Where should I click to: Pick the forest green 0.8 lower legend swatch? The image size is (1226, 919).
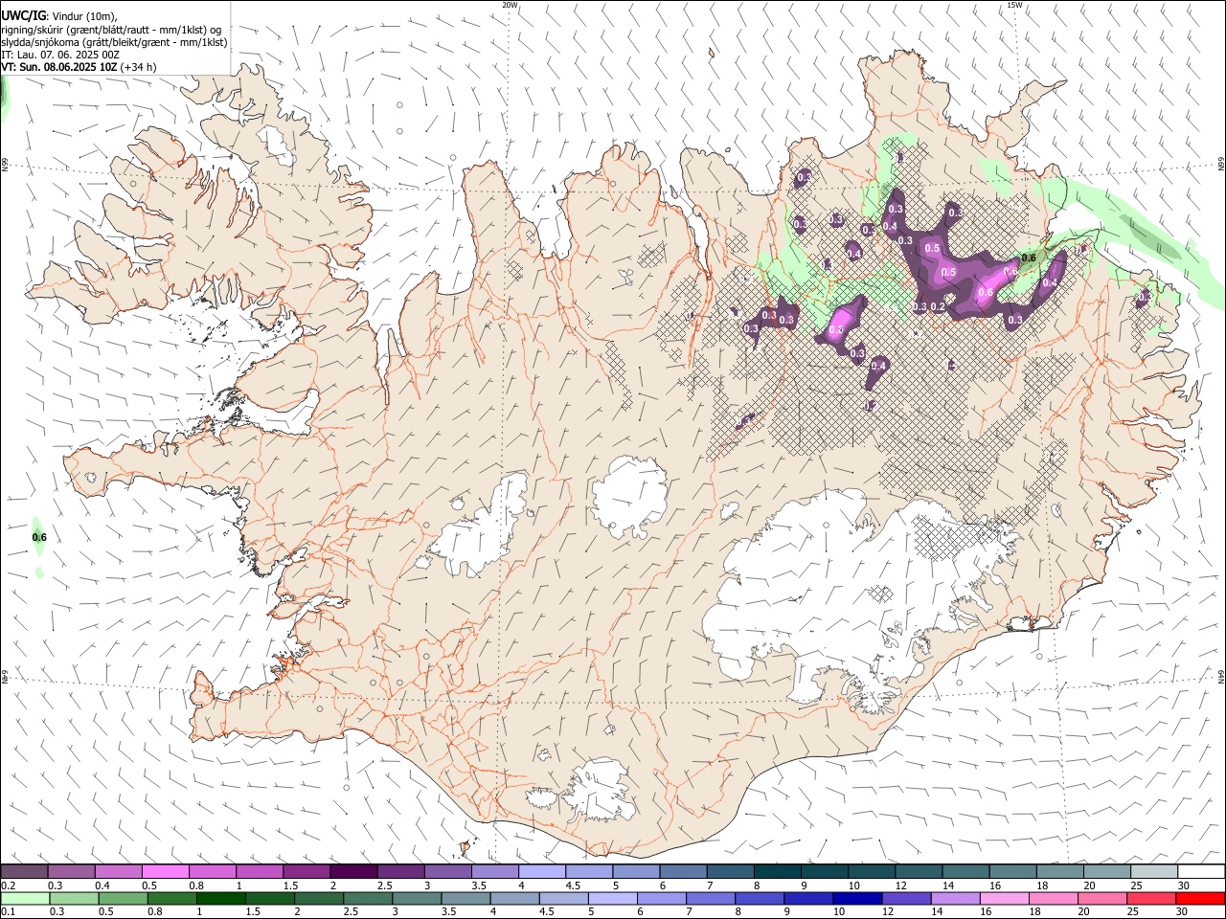coord(171,899)
